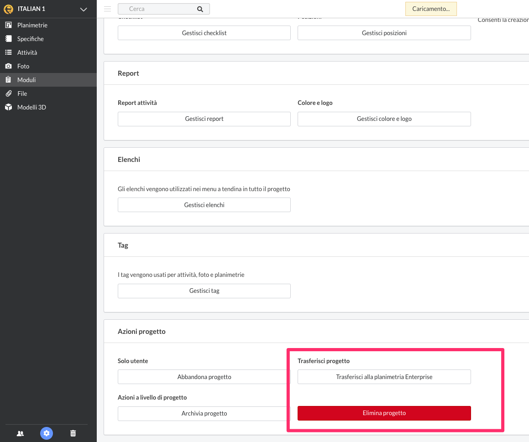Click the File paperclip icon
The width and height of the screenshot is (529, 442).
pyautogui.click(x=8, y=94)
